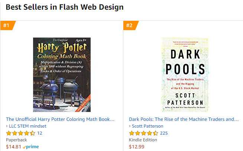
Task: View the 225 customer reviews
Action: tap(164, 133)
